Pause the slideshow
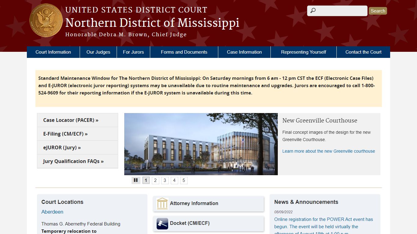This screenshot has height=234, width=417. coord(136,180)
